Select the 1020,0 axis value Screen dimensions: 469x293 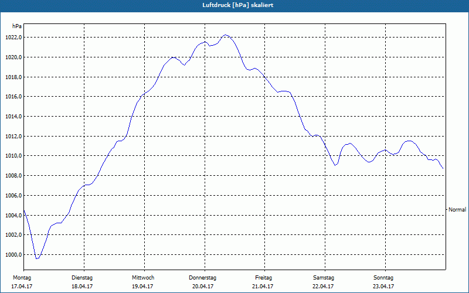[x=13, y=57]
